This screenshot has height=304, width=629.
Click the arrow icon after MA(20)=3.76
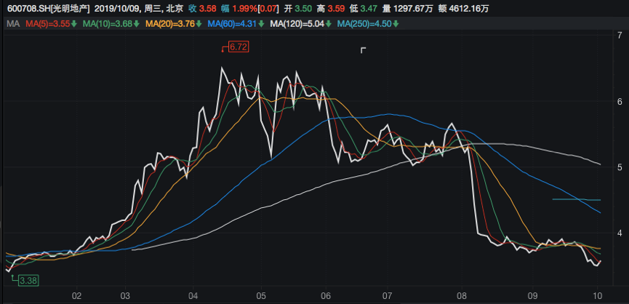(x=200, y=25)
